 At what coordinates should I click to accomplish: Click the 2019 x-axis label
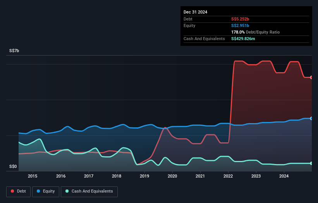pyautogui.click(x=144, y=176)
